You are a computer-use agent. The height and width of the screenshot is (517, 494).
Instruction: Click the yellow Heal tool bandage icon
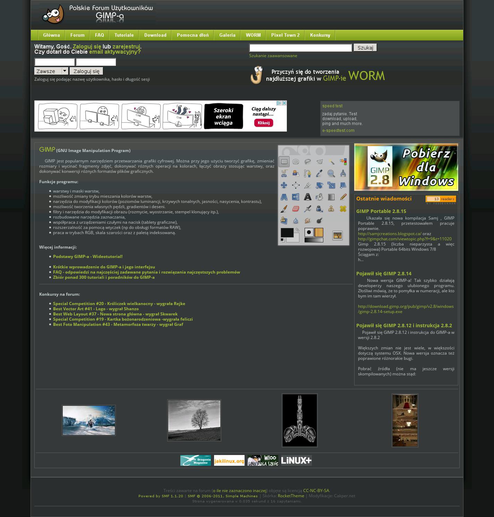[343, 209]
